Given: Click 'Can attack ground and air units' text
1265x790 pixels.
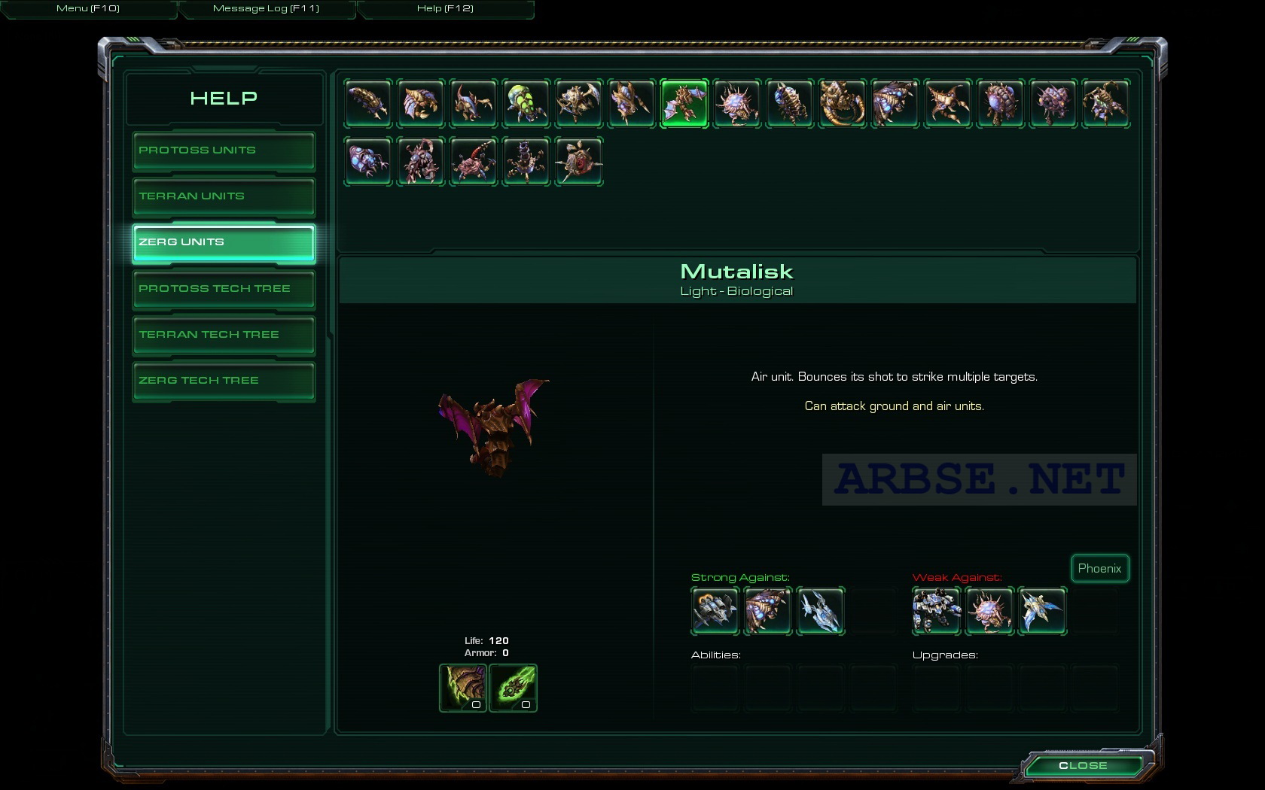Looking at the screenshot, I should coord(894,406).
